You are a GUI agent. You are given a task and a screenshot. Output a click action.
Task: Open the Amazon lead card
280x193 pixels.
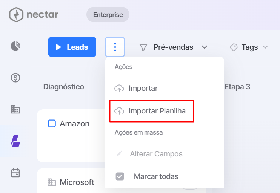(x=71, y=136)
